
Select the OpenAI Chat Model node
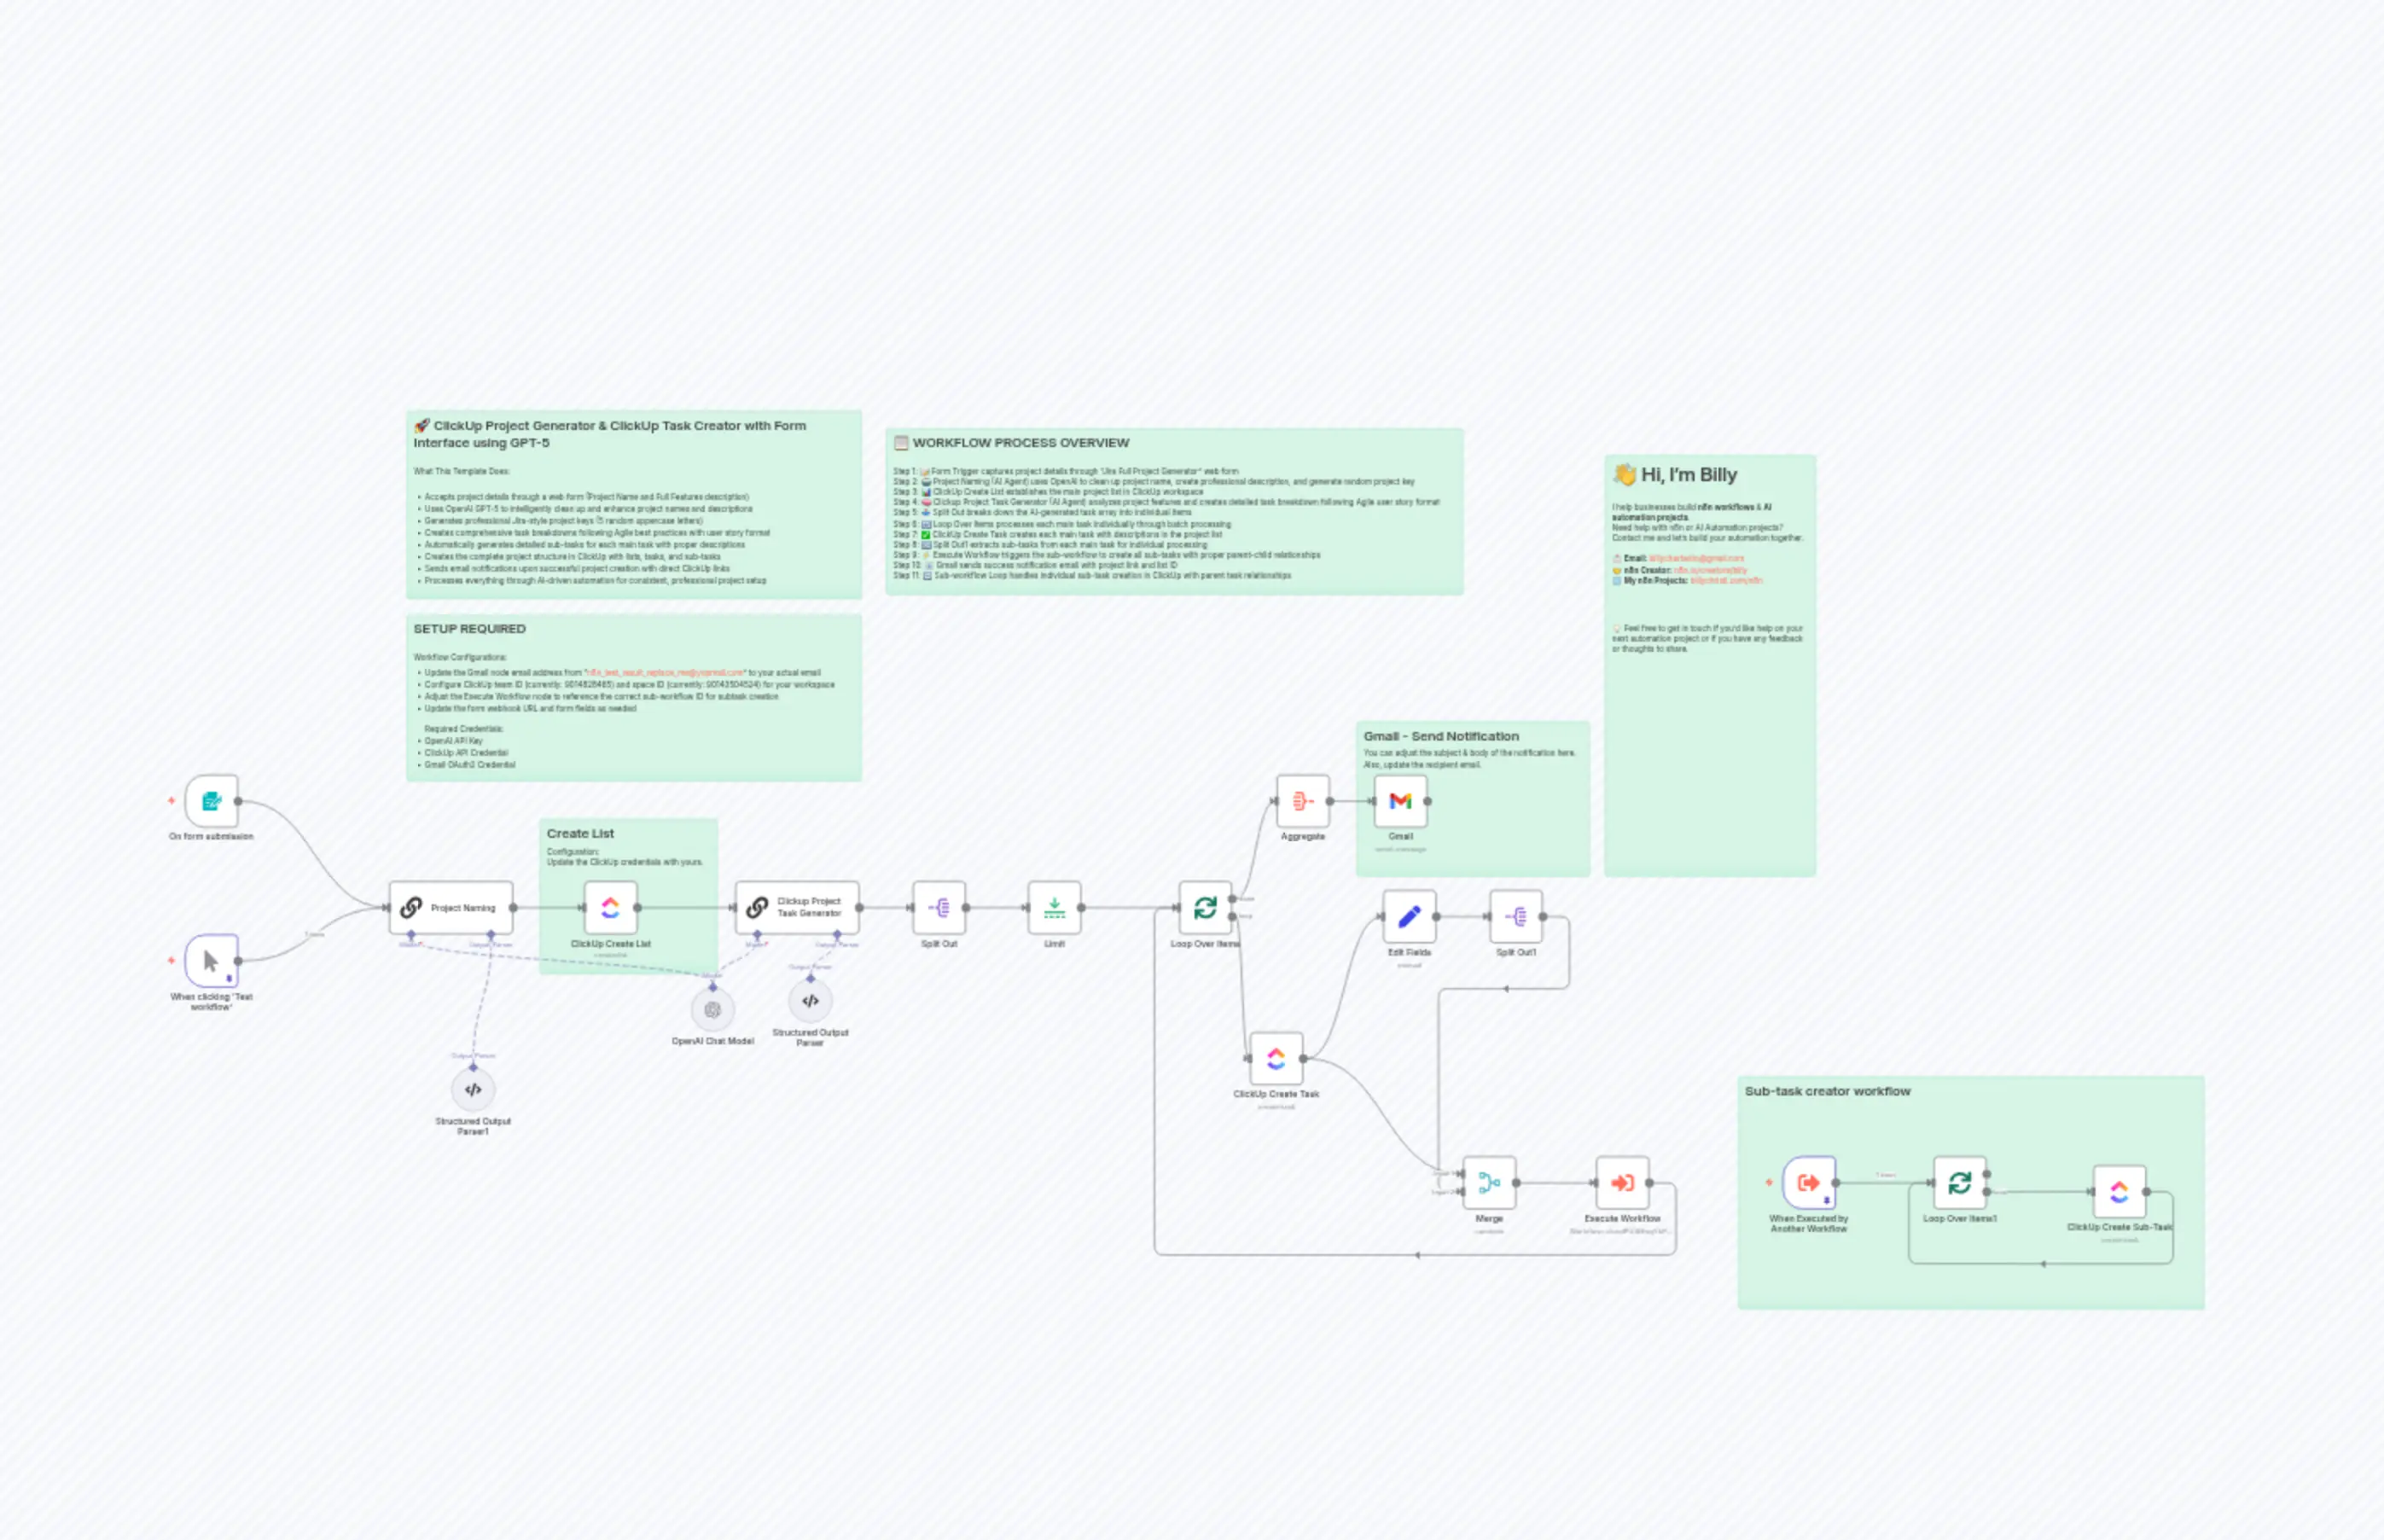coord(711,1010)
